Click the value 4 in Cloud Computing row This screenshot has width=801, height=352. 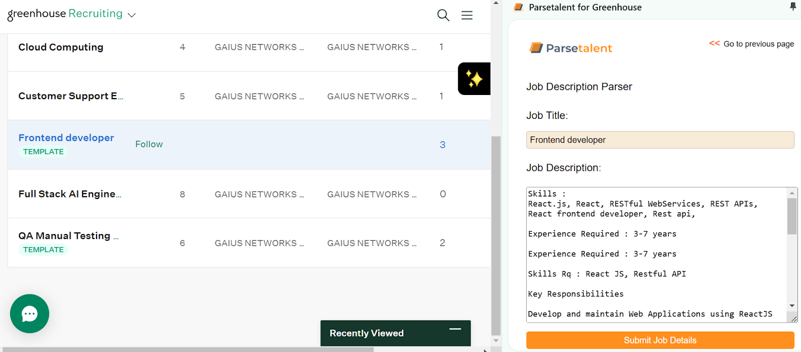(182, 47)
